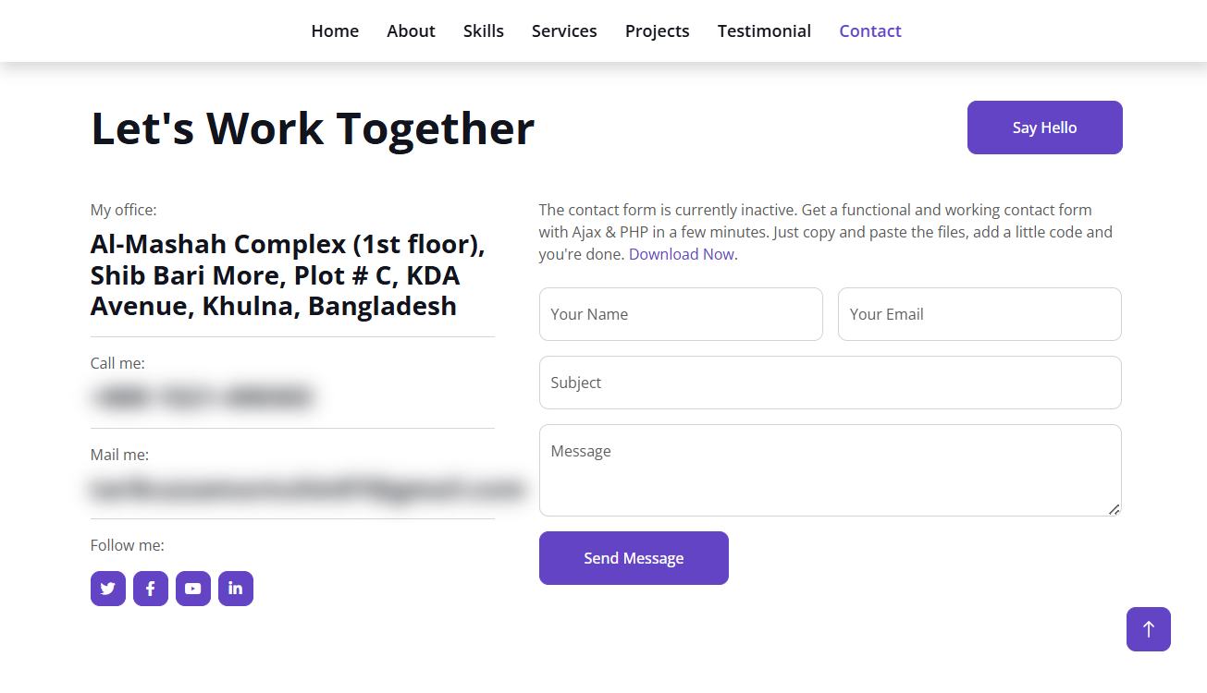This screenshot has width=1207, height=693.
Task: Submit with the Send Message button
Action: [x=634, y=558]
